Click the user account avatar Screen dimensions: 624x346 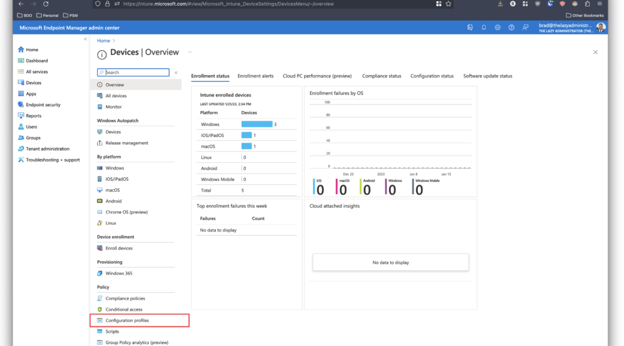(601, 28)
